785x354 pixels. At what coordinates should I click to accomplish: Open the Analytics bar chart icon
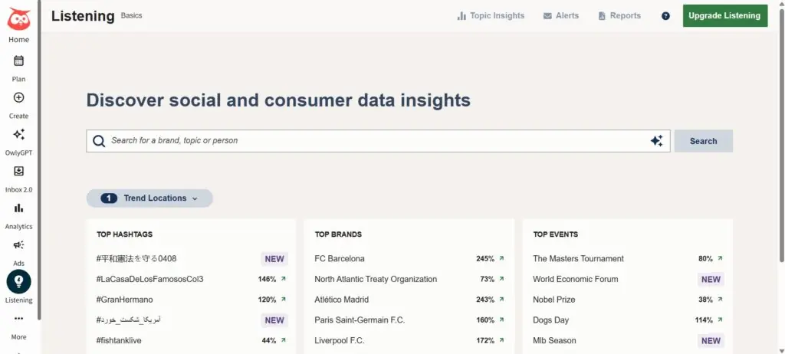(18, 208)
